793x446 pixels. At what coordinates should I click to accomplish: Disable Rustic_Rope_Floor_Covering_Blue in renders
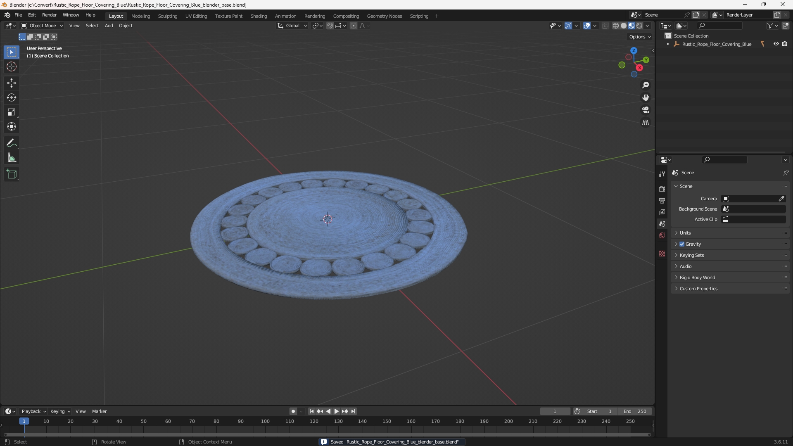785,44
